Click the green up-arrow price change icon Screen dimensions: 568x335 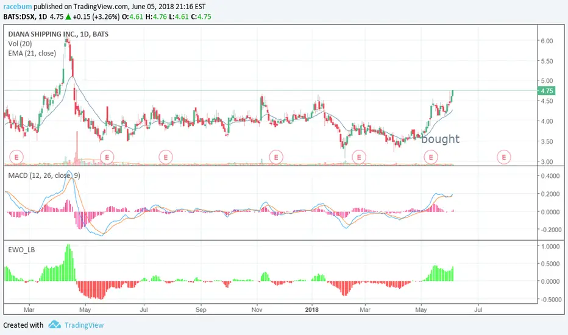coord(68,16)
